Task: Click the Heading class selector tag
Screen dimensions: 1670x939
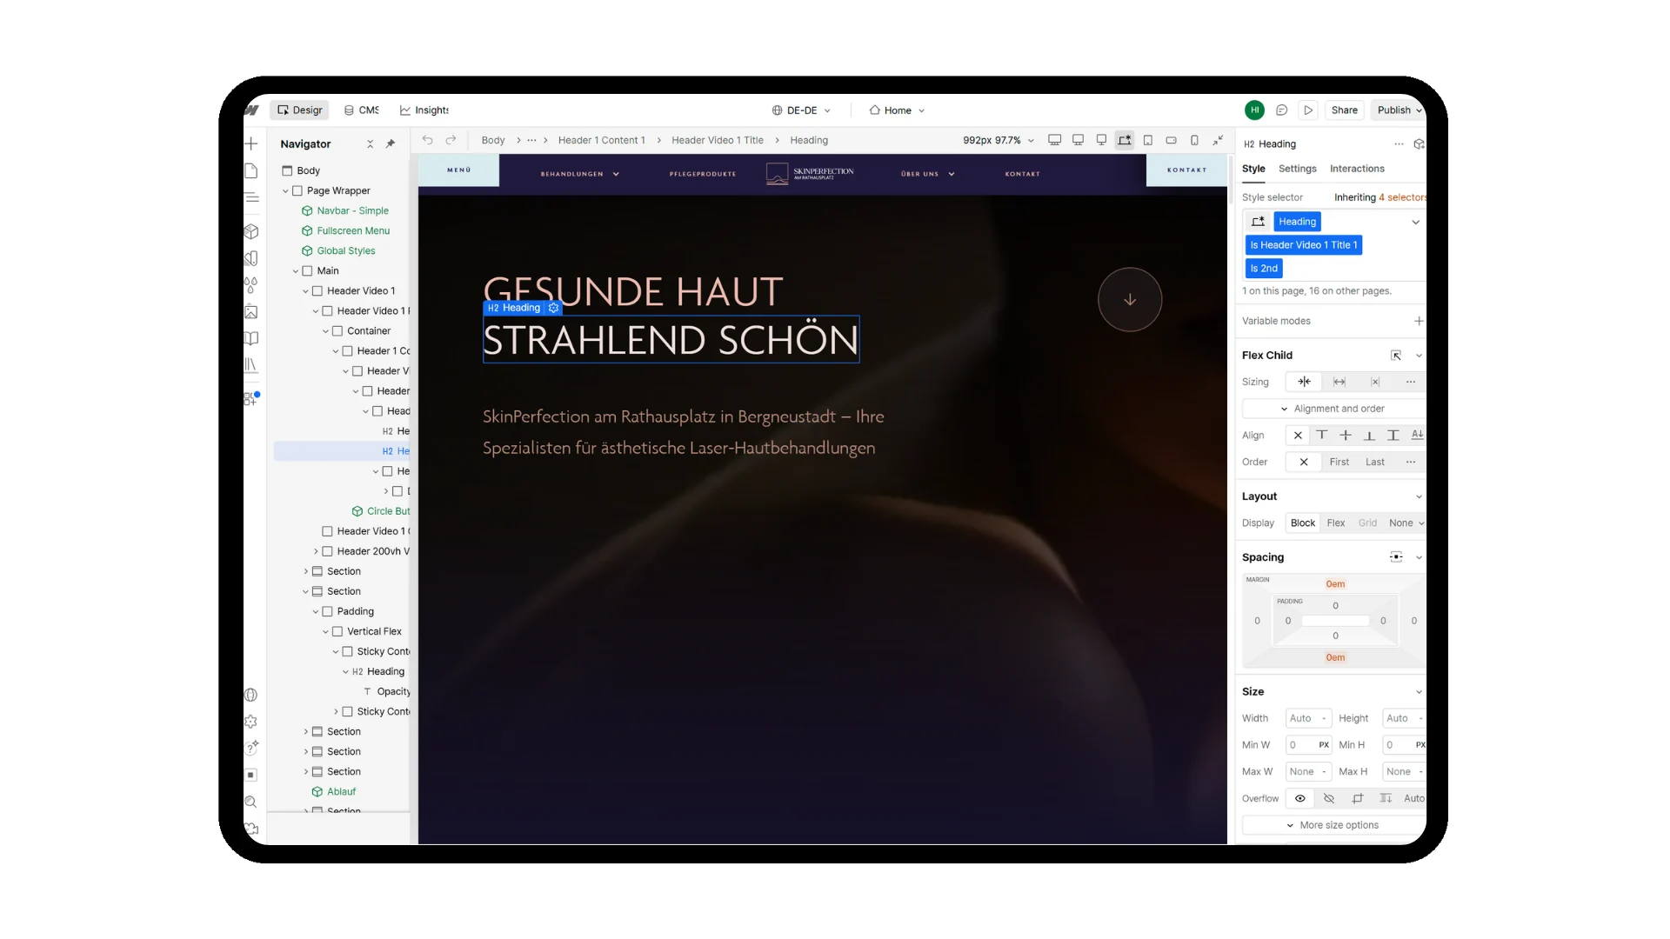Action: (x=1297, y=222)
